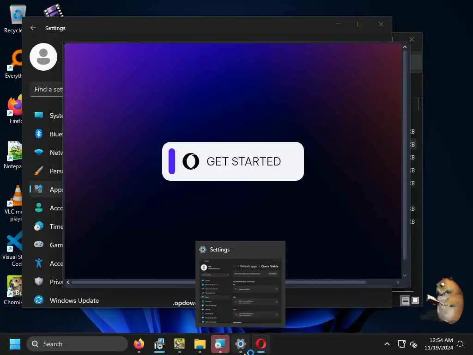Switch to details view in background window
This screenshot has height=355, width=473.
[405, 300]
